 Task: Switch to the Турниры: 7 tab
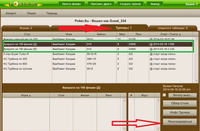[124, 28]
